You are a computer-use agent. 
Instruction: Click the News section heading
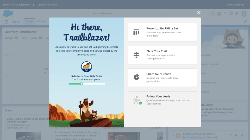[x=9, y=110]
